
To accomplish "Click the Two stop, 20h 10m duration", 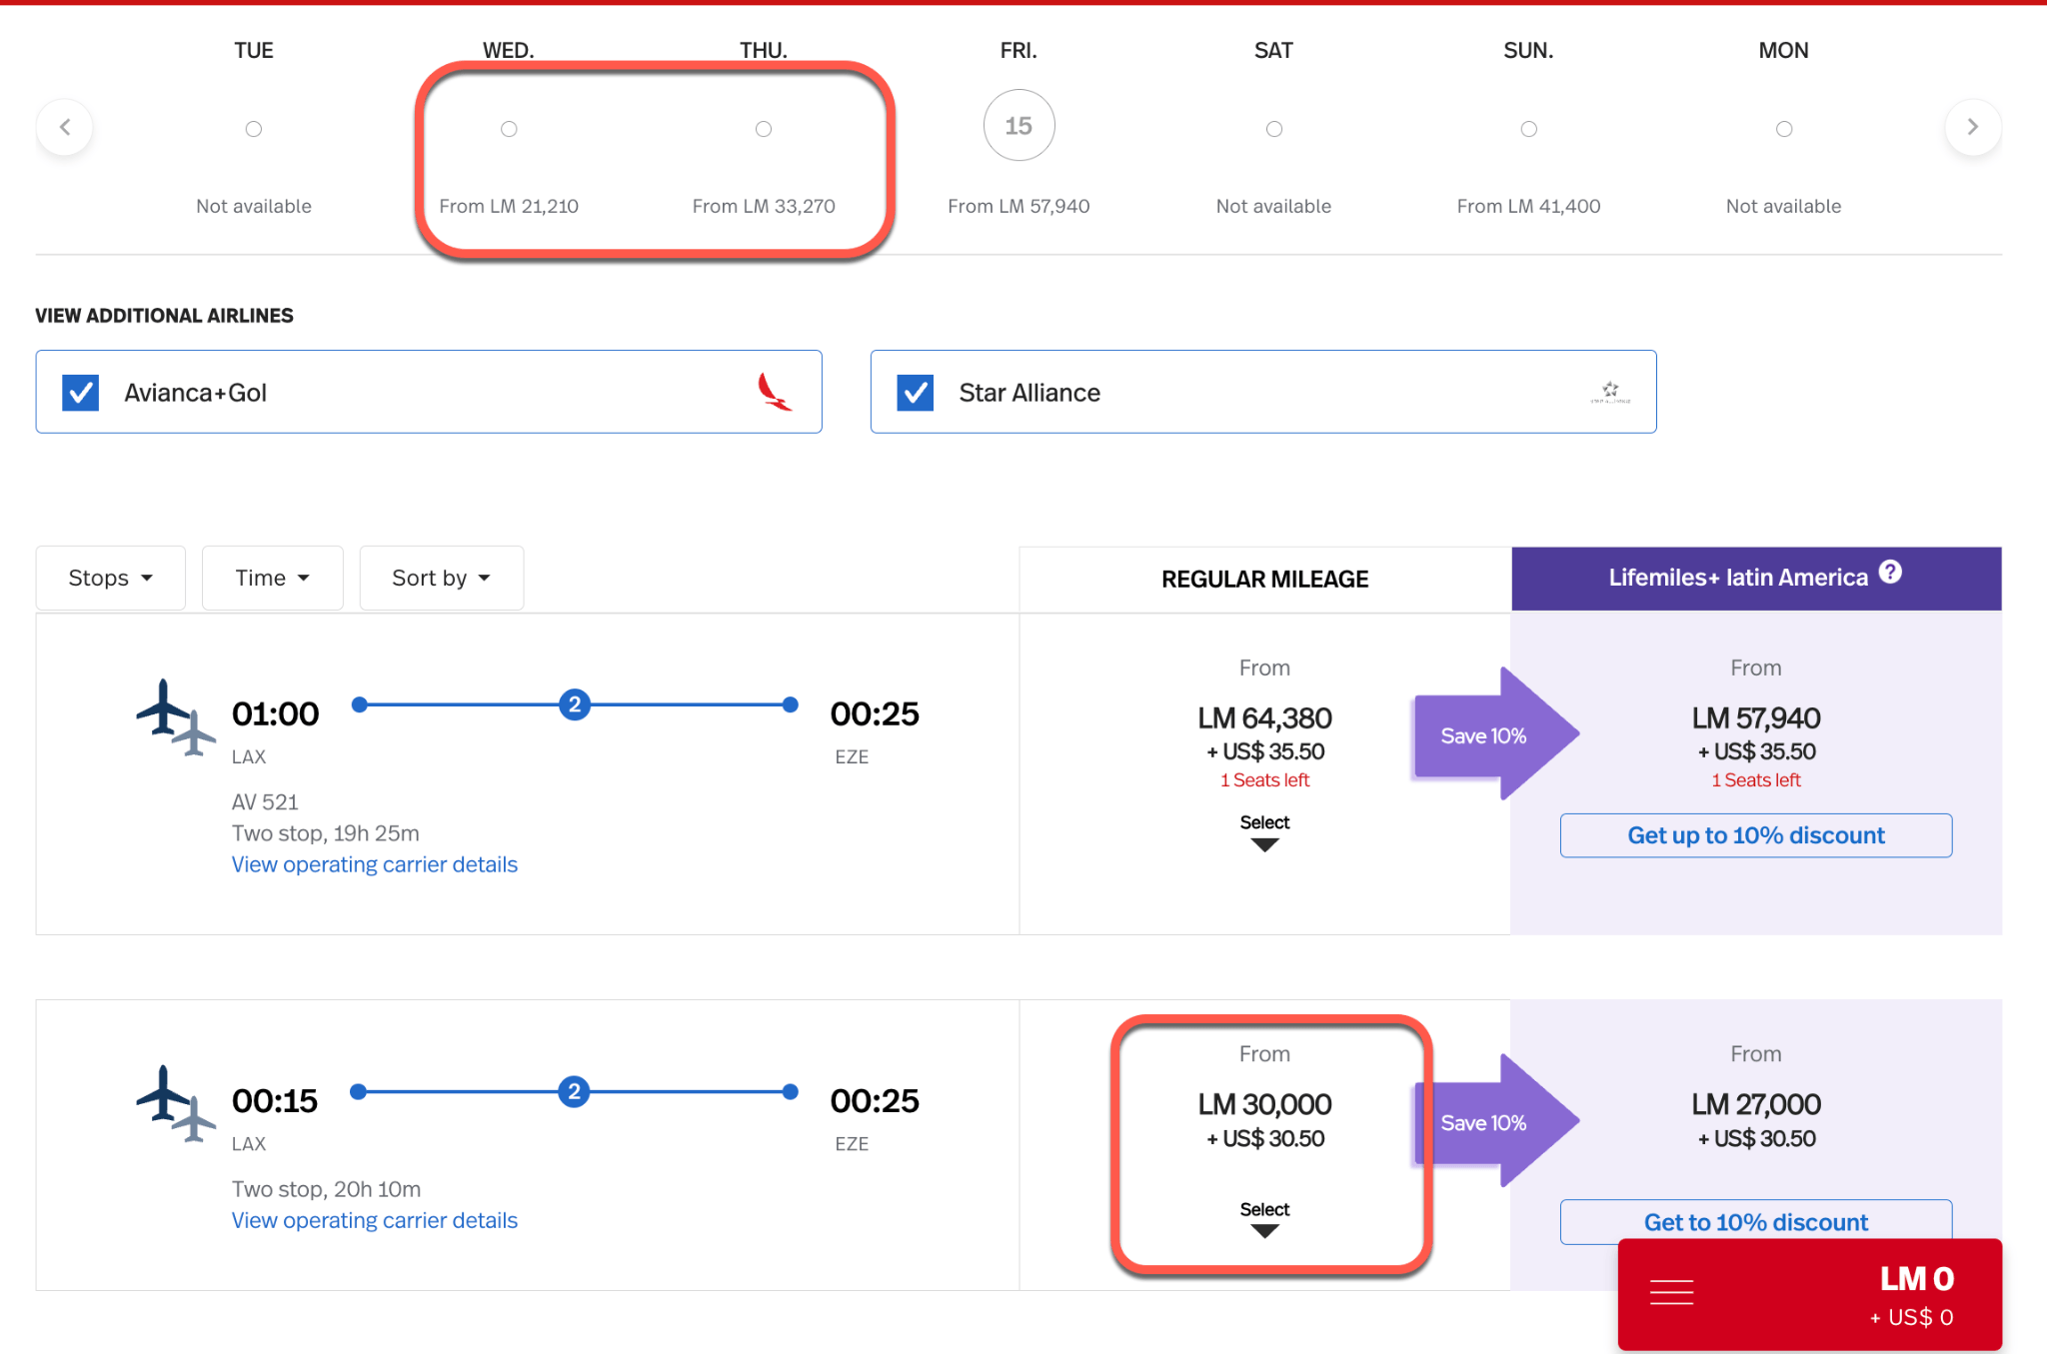I will point(327,1189).
